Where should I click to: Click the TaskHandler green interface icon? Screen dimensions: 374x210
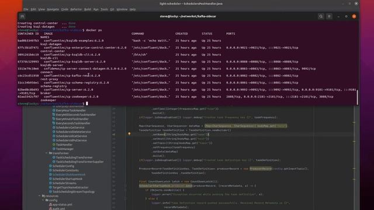tap(54, 145)
